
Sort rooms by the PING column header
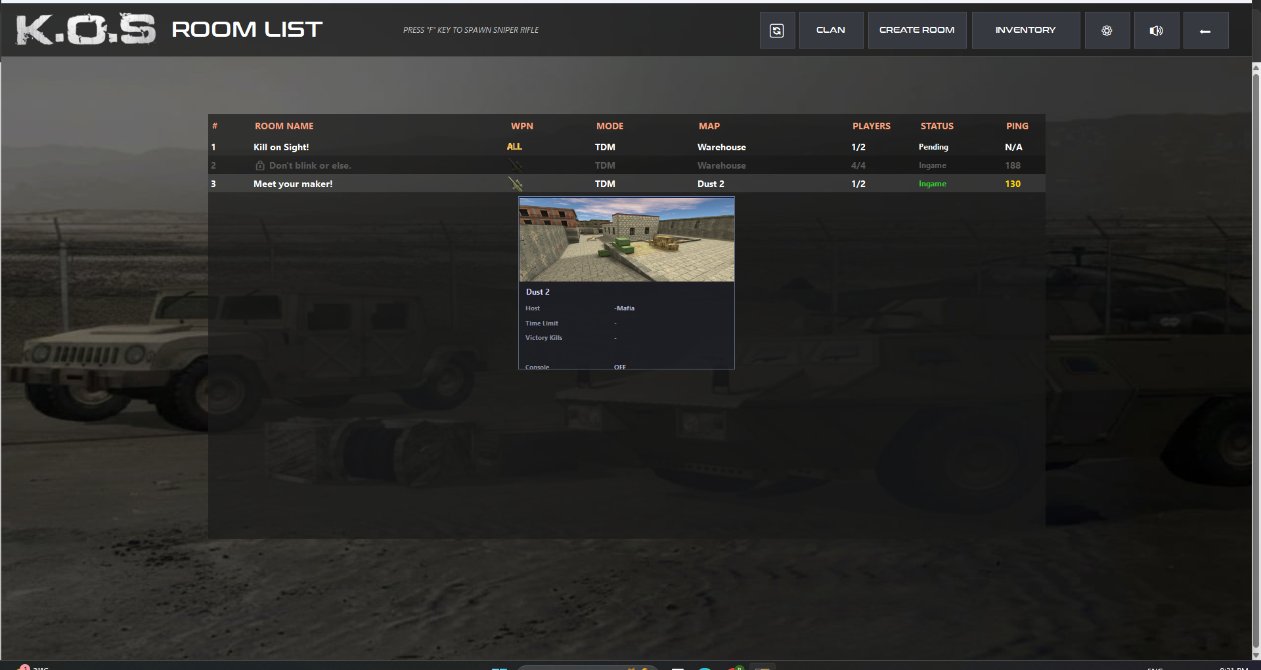pyautogui.click(x=1017, y=126)
